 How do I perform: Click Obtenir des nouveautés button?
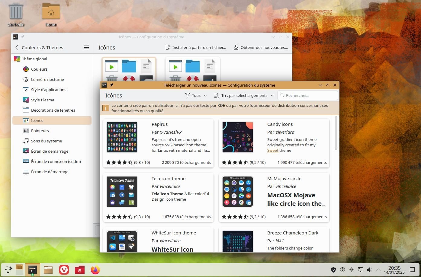261,47
